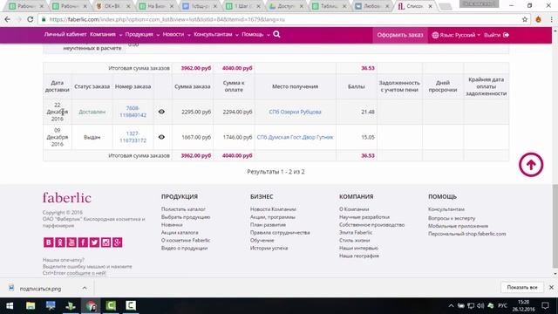The width and height of the screenshot is (558, 314).
Task: Open Новости Компании footer link
Action: click(273, 209)
